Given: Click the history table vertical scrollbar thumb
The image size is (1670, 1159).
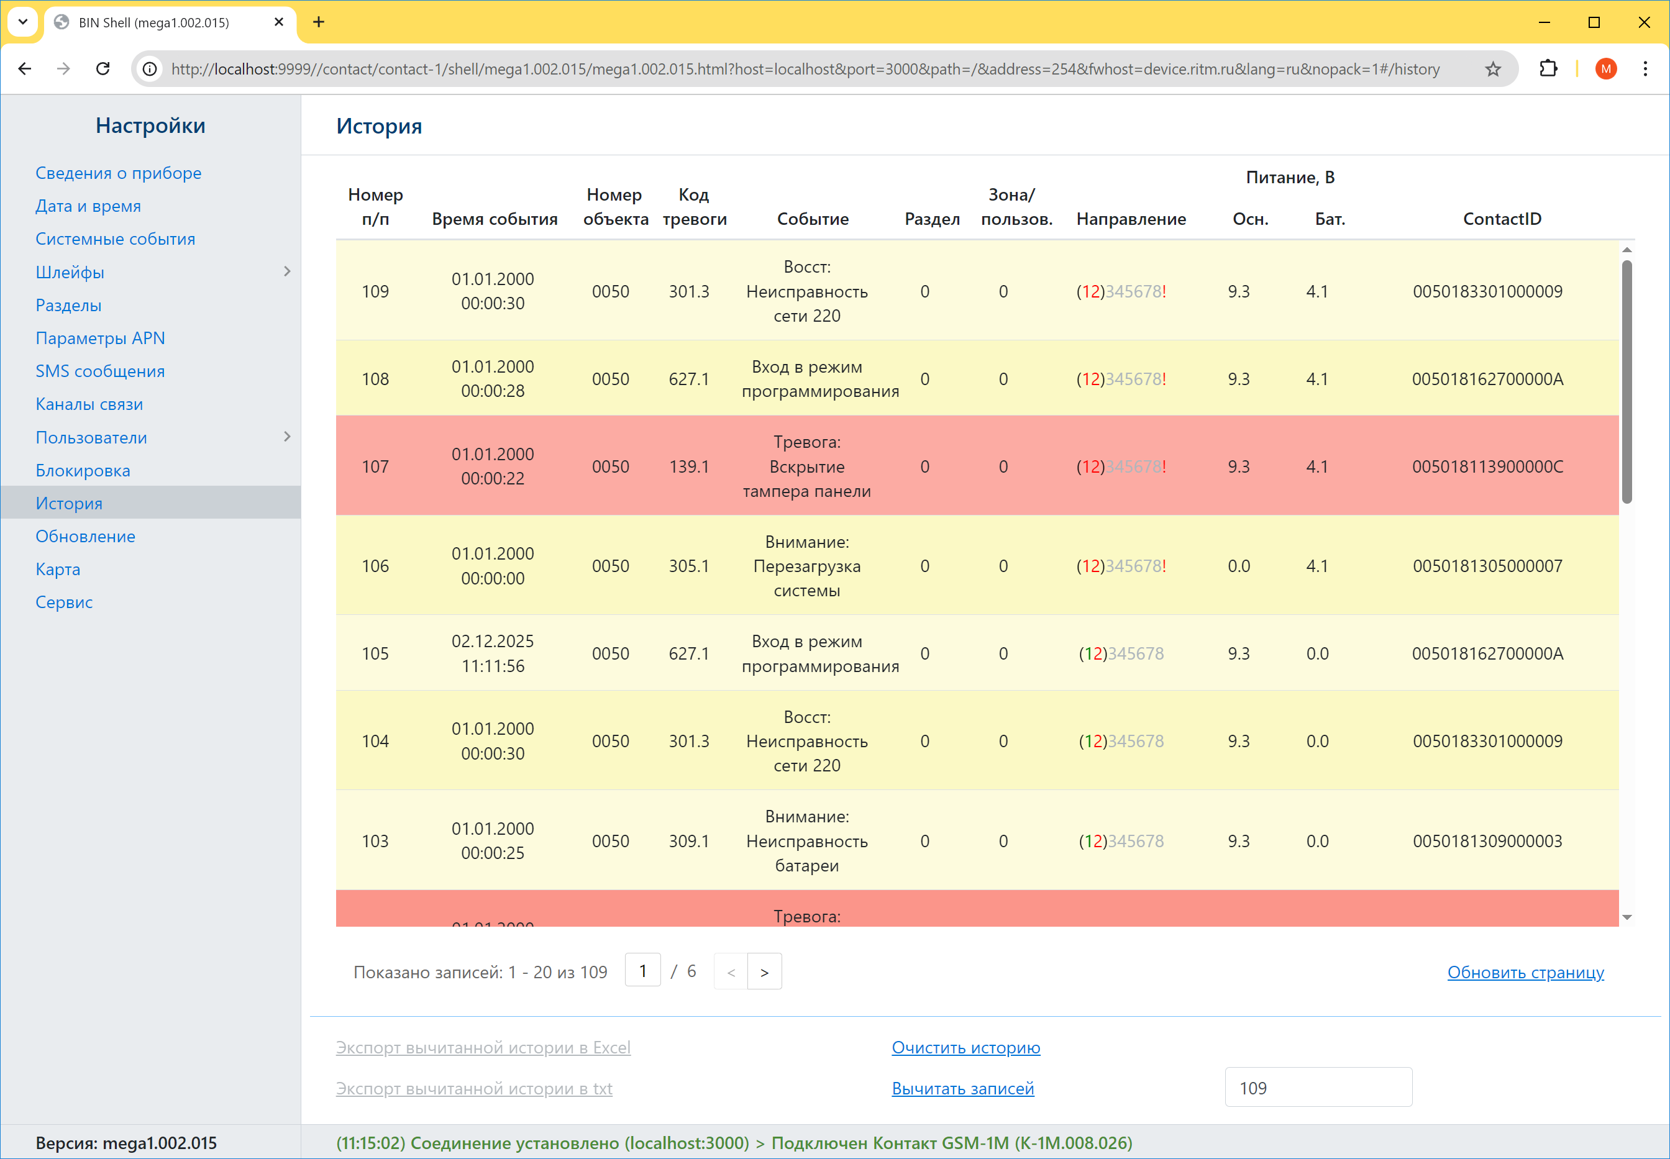Looking at the screenshot, I should tap(1627, 381).
